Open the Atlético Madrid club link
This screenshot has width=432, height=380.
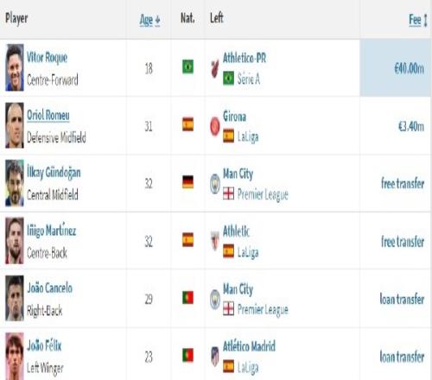pyautogui.click(x=249, y=345)
